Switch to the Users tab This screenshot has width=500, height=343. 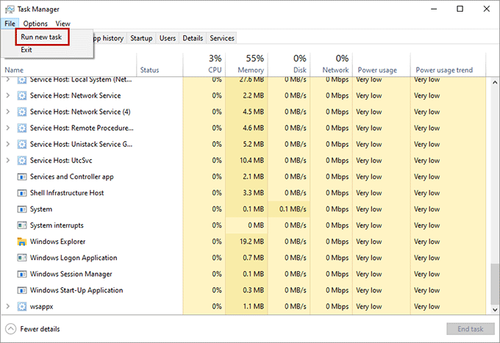click(168, 38)
